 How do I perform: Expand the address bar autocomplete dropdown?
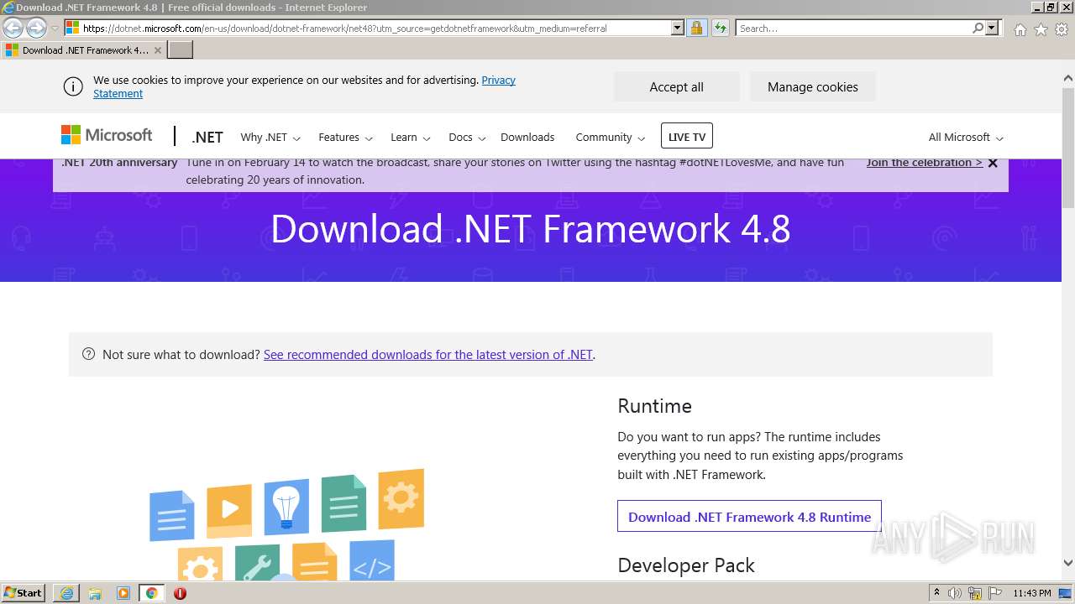point(678,29)
